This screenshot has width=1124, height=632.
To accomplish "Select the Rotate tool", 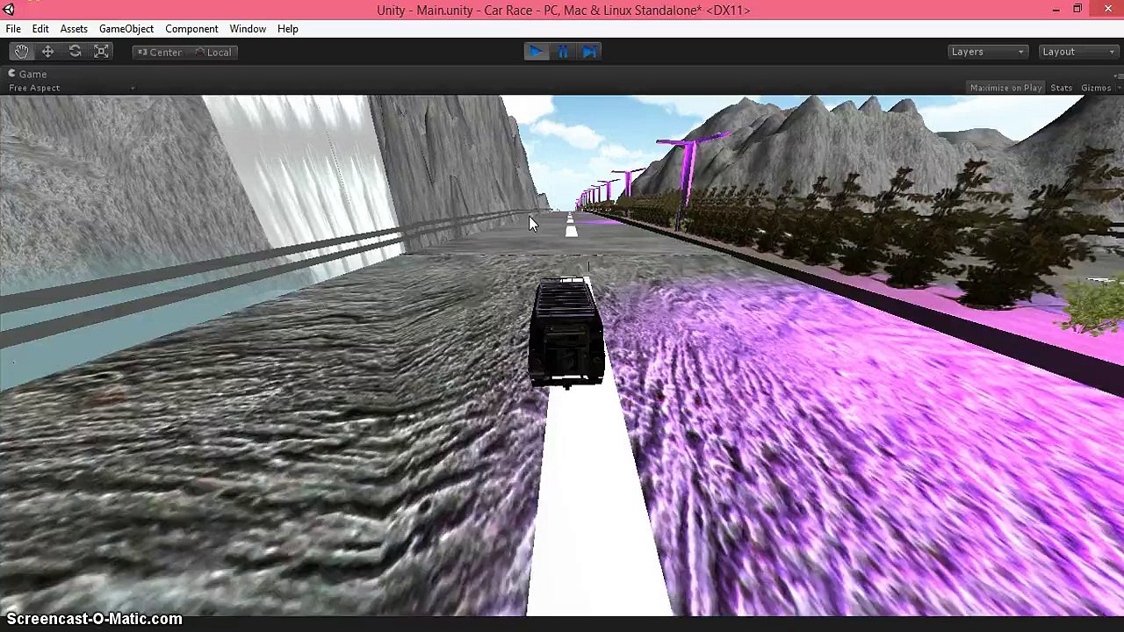I will [76, 52].
